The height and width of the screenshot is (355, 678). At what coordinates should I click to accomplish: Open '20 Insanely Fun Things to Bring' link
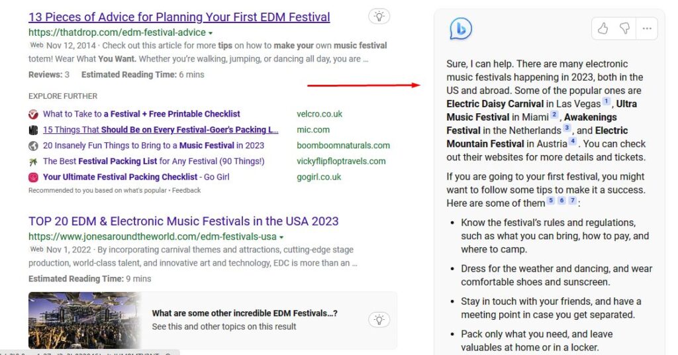coord(154,145)
